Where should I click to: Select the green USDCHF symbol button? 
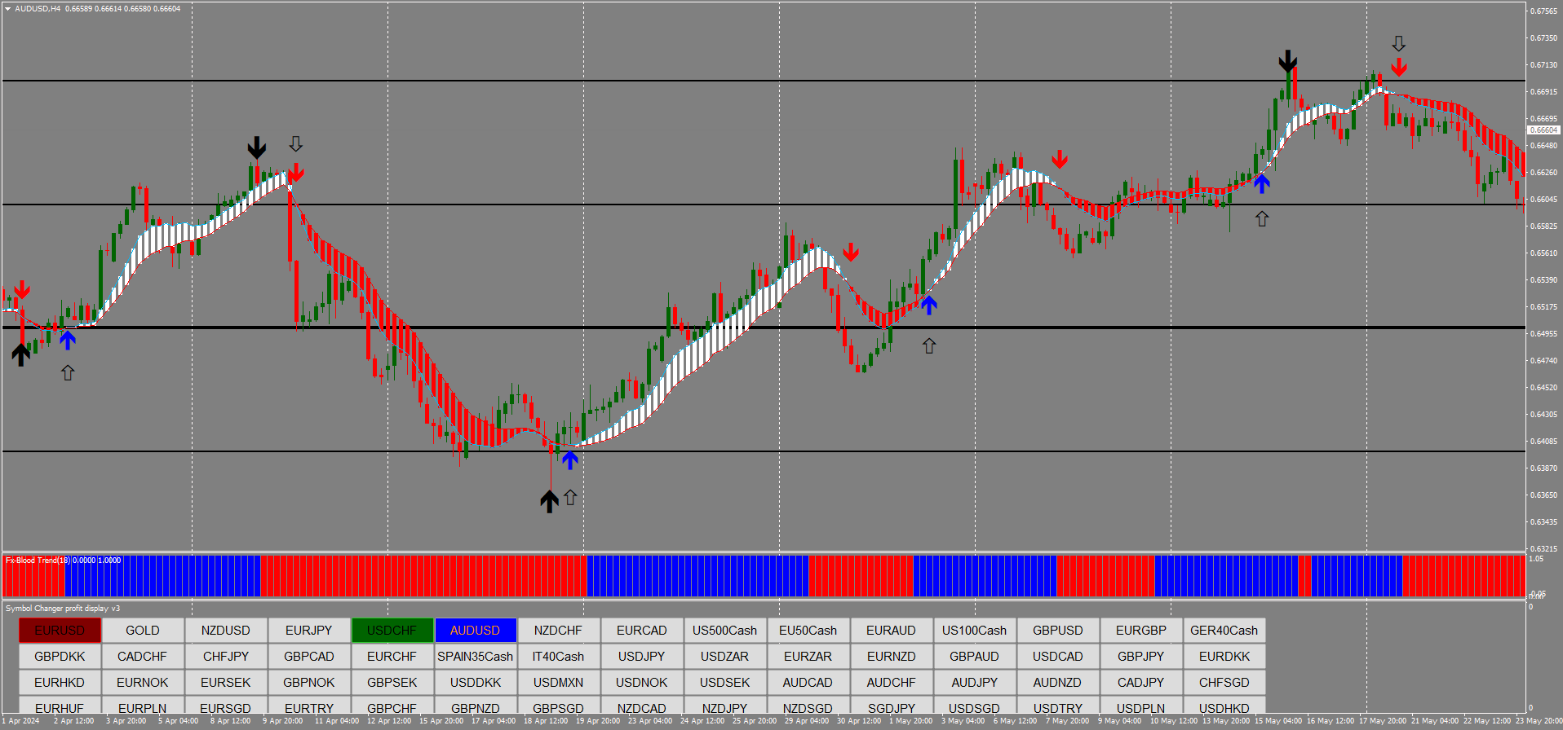pyautogui.click(x=392, y=631)
